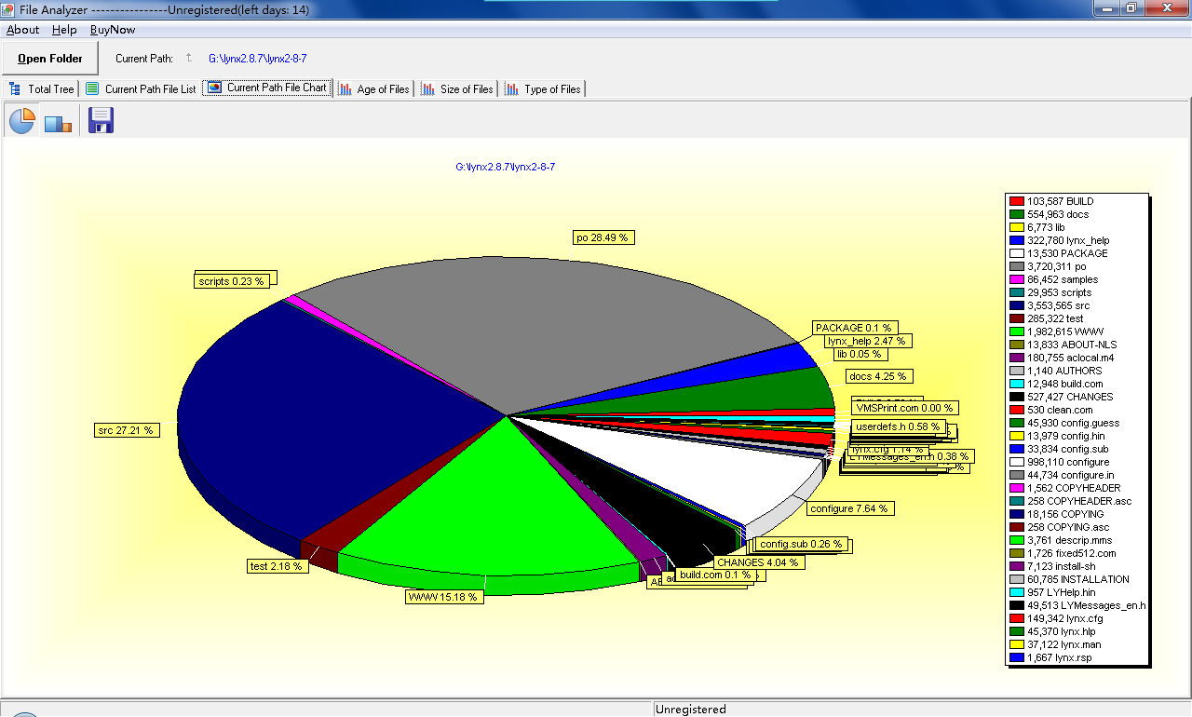Viewport: 1192px width, 717px height.
Task: Open the Help menu
Action: [64, 29]
